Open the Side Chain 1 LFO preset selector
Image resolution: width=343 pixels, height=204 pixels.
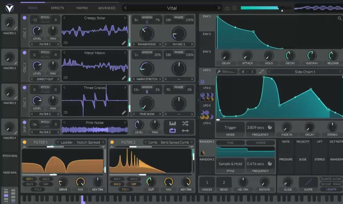[304, 72]
